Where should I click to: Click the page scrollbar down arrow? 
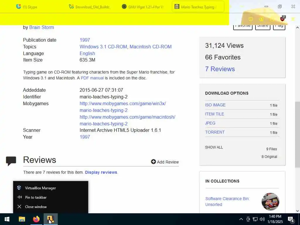[297, 211]
